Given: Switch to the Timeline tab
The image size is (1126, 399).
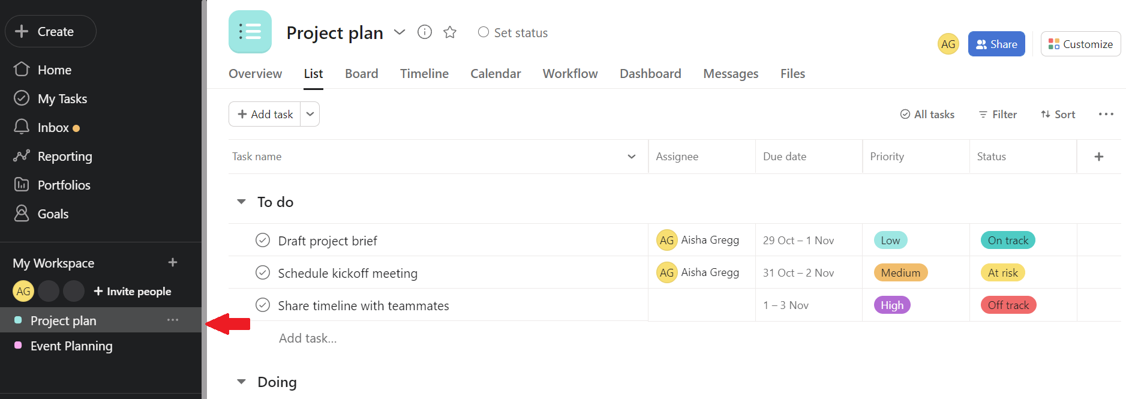Looking at the screenshot, I should pos(424,74).
